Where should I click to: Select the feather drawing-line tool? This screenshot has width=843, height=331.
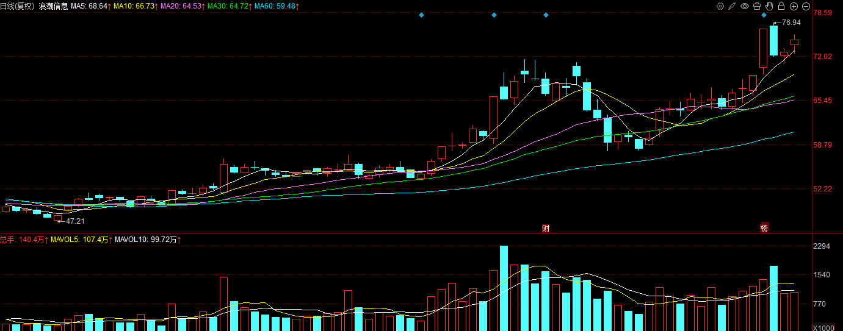click(x=733, y=6)
